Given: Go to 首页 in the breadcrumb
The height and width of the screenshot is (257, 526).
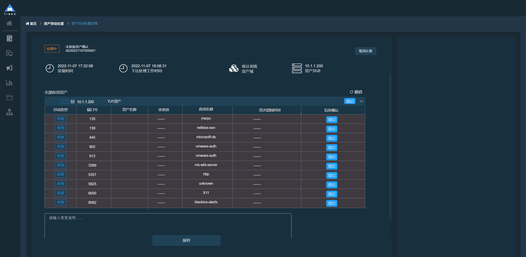Looking at the screenshot, I should (31, 24).
